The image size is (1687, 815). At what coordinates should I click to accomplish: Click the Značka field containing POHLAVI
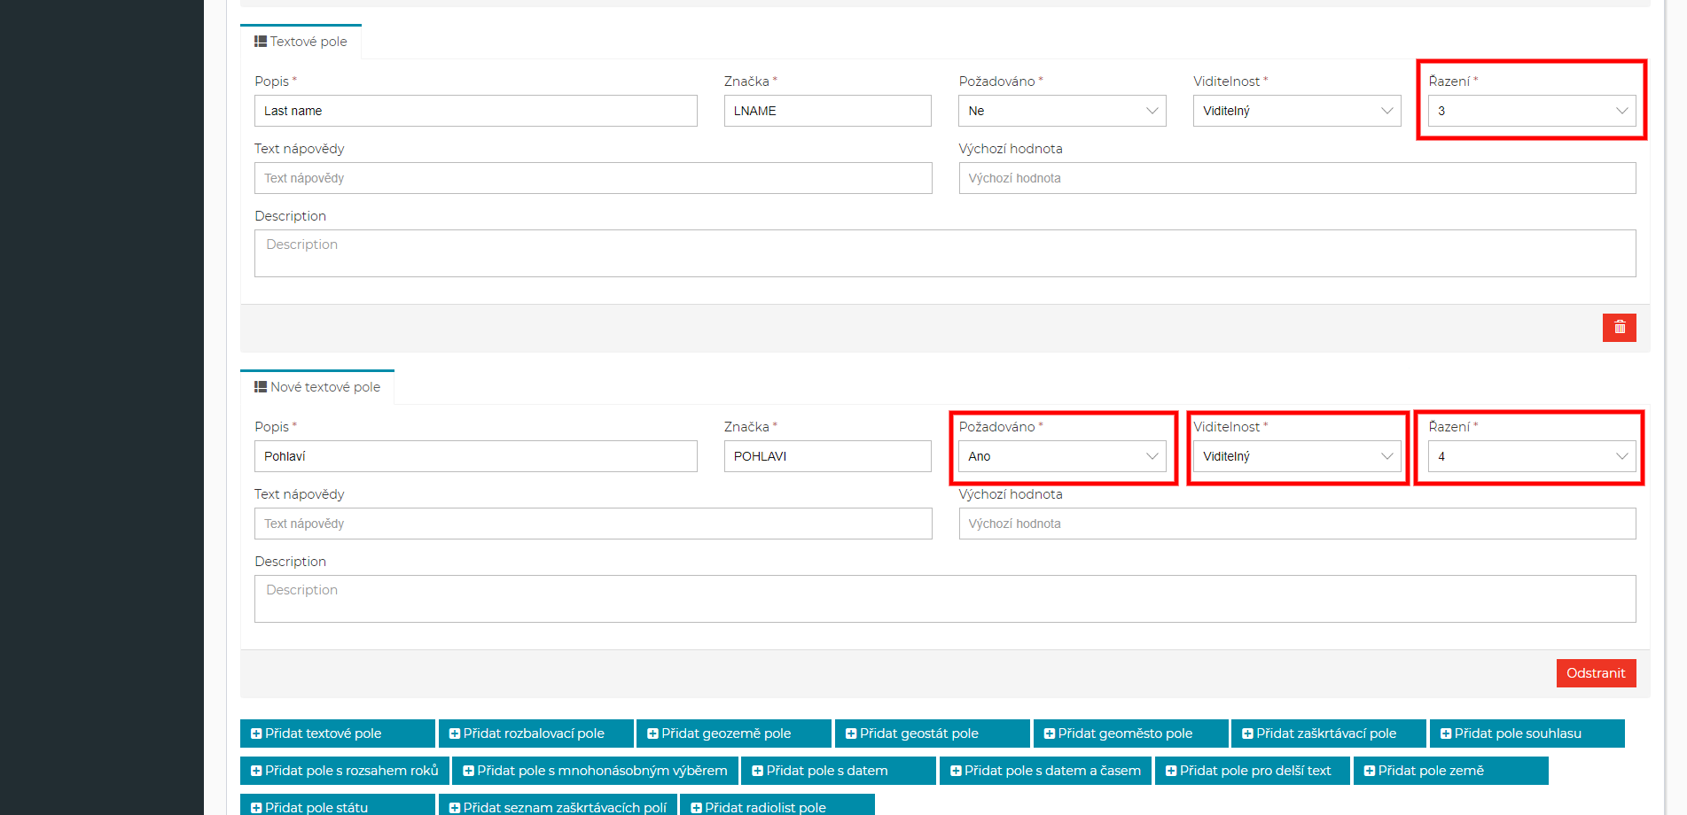tap(828, 456)
